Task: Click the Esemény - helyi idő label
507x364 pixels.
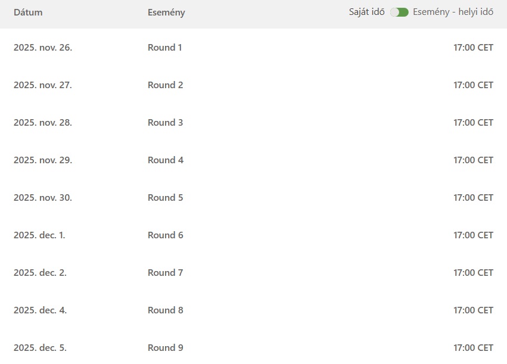Action: tap(453, 13)
